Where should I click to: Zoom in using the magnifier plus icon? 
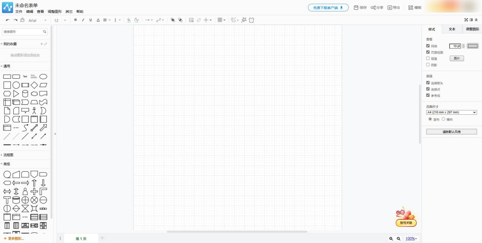tap(391, 238)
